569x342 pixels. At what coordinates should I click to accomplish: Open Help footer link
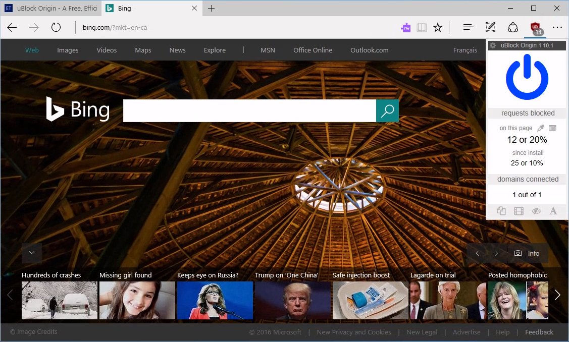click(x=502, y=332)
